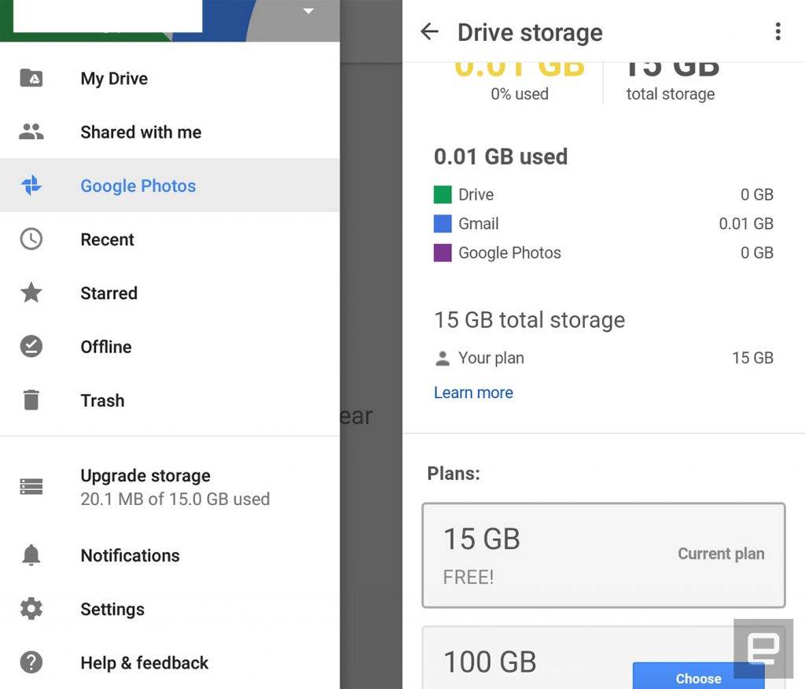Expand the account switcher dropdown arrow
This screenshot has width=805, height=689.
click(x=308, y=11)
